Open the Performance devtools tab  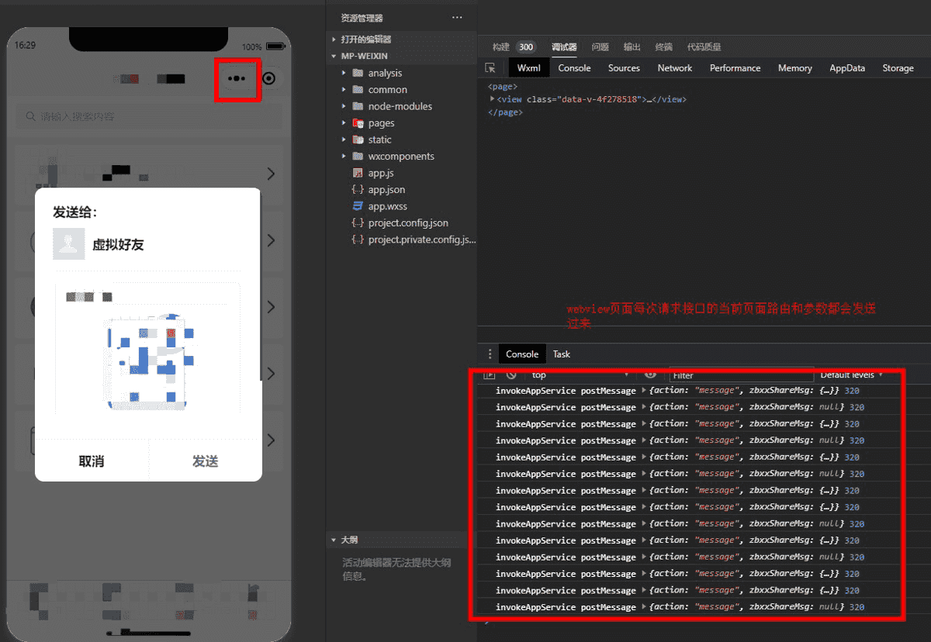point(735,68)
